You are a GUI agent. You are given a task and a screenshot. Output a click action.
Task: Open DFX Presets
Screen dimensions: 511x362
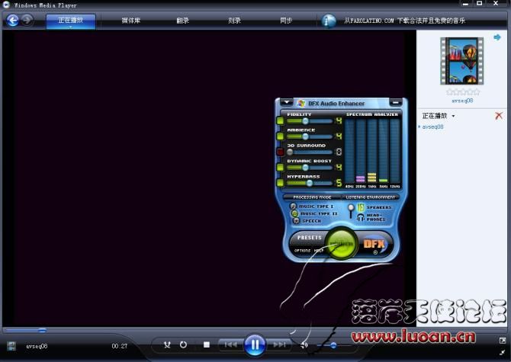point(310,238)
